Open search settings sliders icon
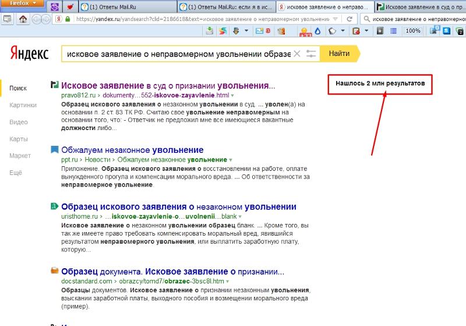The image size is (466, 326). coord(311,54)
